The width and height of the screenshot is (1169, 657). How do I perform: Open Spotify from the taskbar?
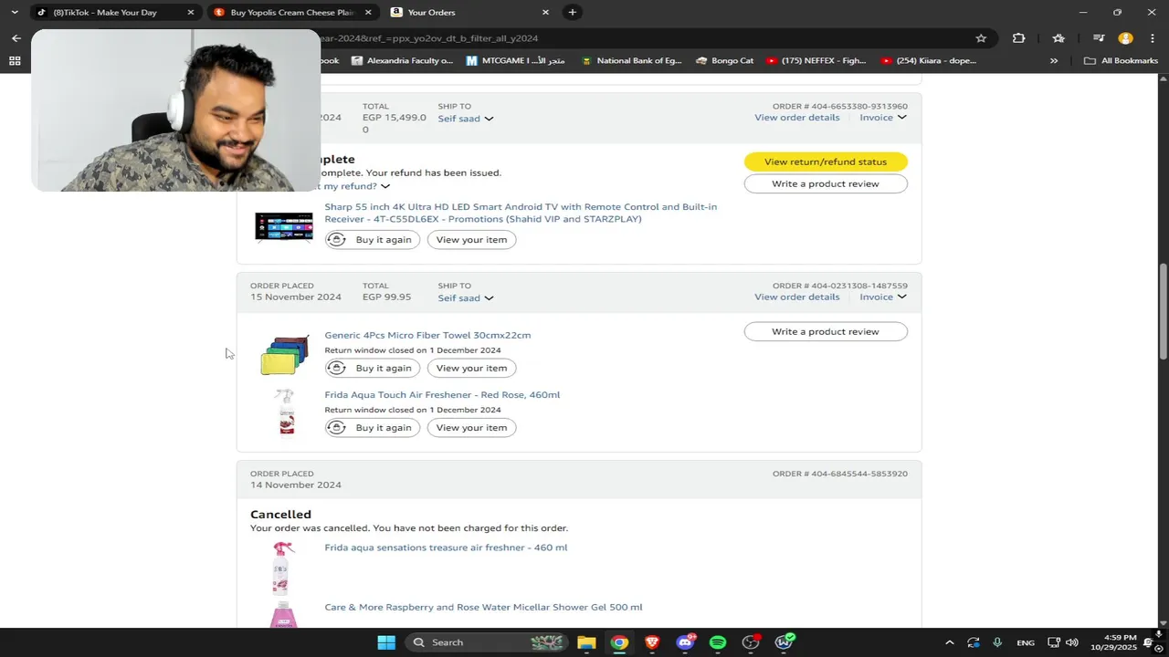click(x=718, y=642)
